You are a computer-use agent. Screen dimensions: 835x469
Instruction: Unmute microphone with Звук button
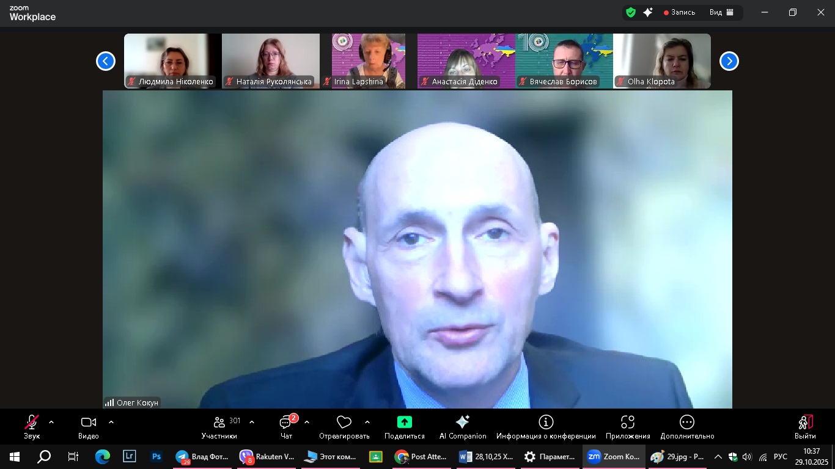tap(32, 426)
